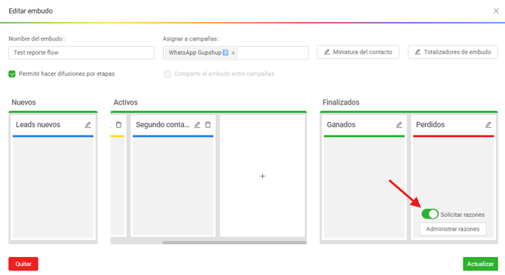
Task: Open Miniatura del contacto settings
Action: (358, 52)
